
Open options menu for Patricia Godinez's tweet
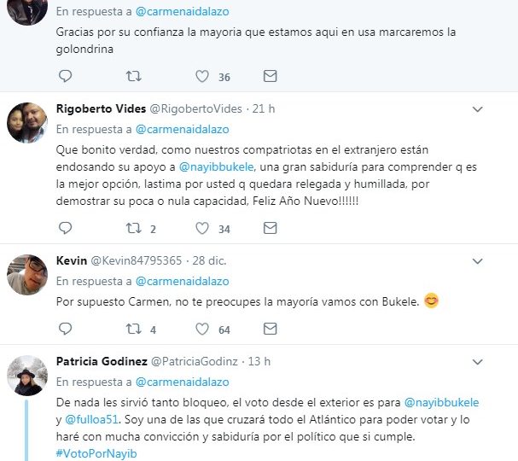click(x=478, y=362)
